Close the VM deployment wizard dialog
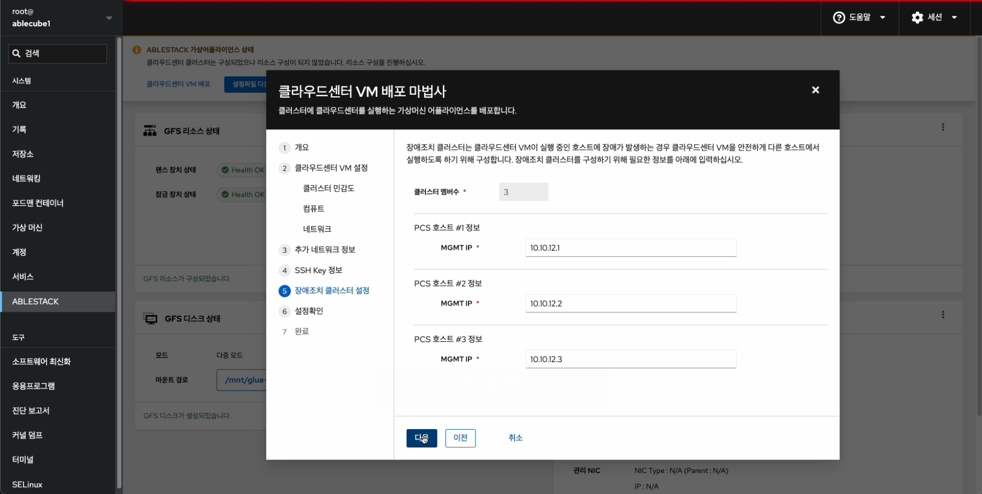Image resolution: width=982 pixels, height=494 pixels. 815,90
